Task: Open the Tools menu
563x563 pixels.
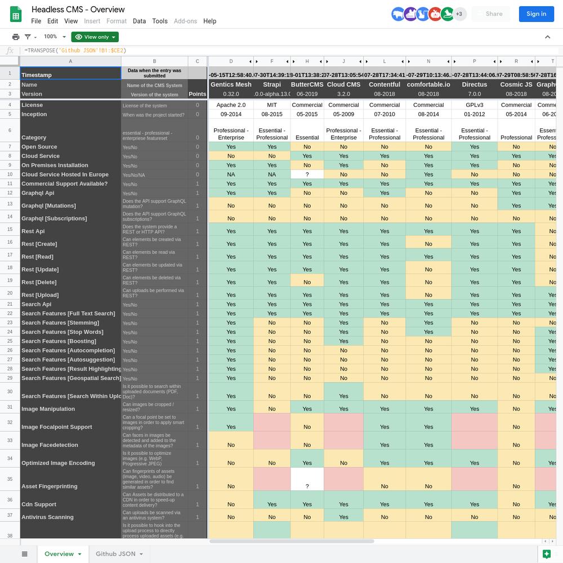Action: point(160,21)
